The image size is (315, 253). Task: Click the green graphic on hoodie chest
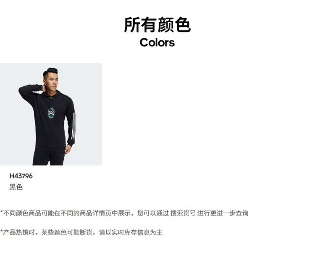point(51,112)
